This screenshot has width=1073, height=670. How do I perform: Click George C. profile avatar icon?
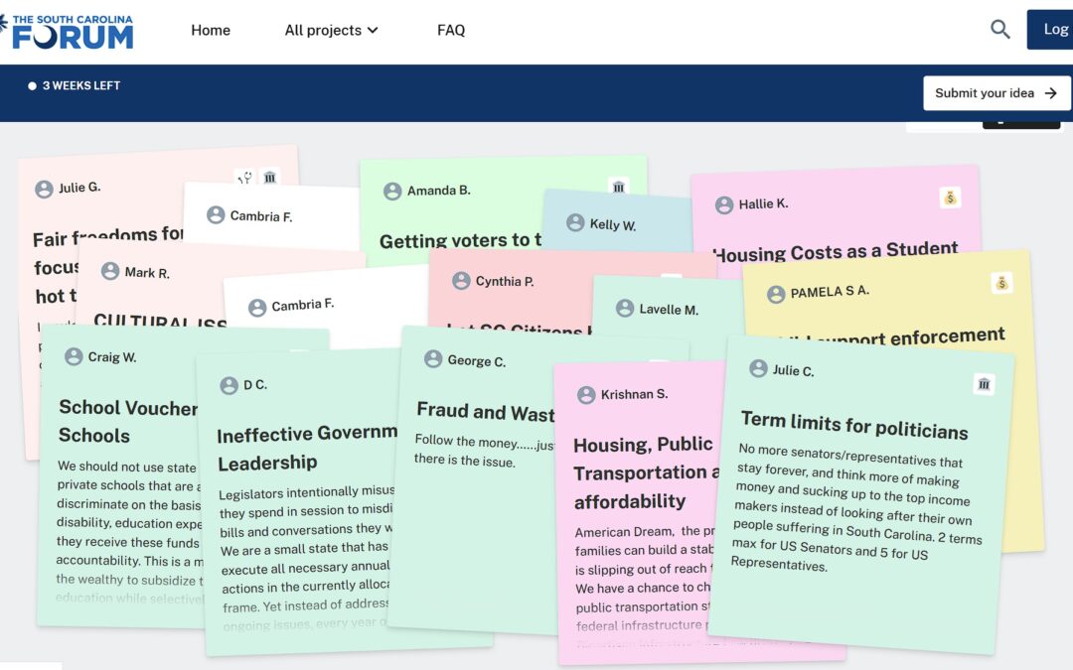coord(433,359)
